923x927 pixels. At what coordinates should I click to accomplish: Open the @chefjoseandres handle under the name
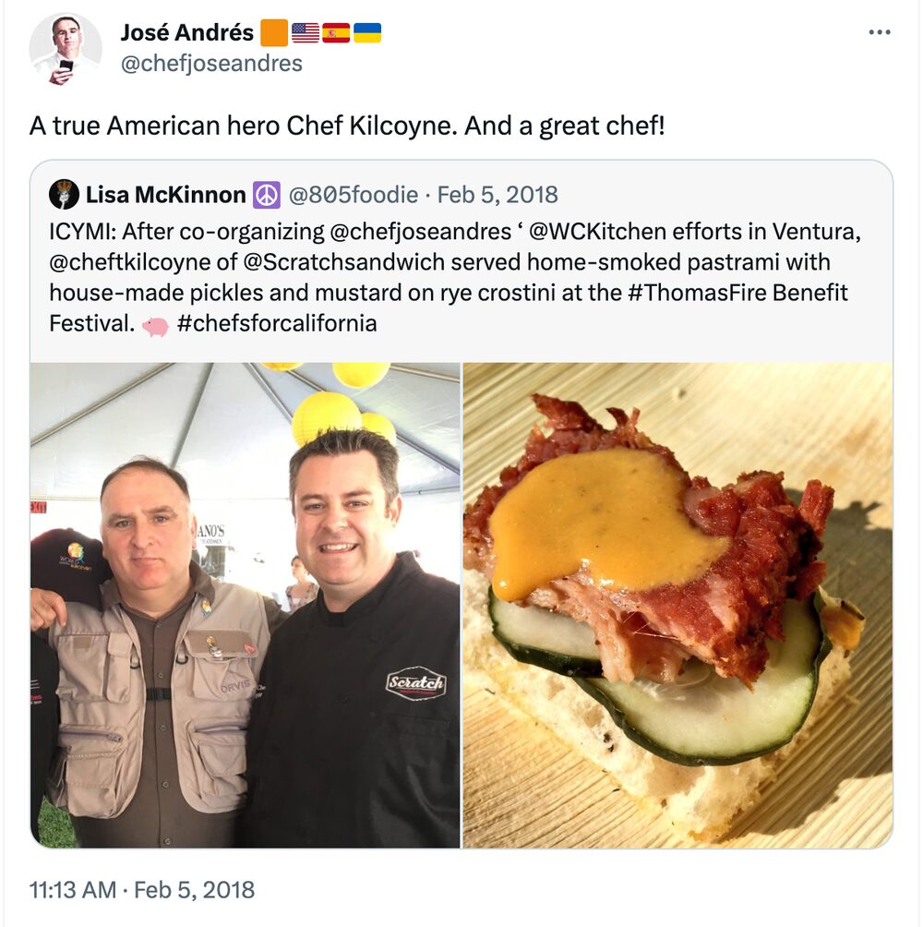coord(211,64)
